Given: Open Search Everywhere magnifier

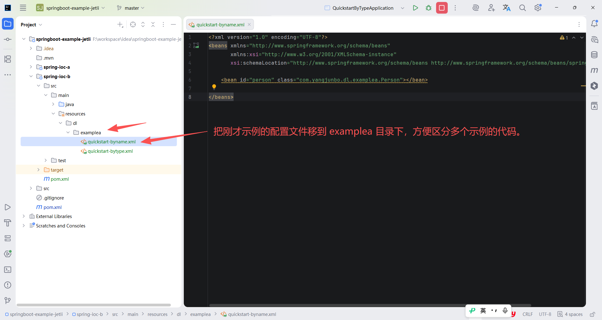Looking at the screenshot, I should point(522,8).
